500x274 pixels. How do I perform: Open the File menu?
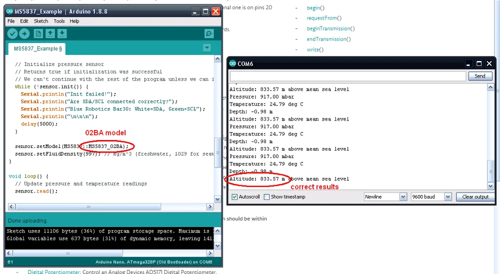pyautogui.click(x=11, y=21)
